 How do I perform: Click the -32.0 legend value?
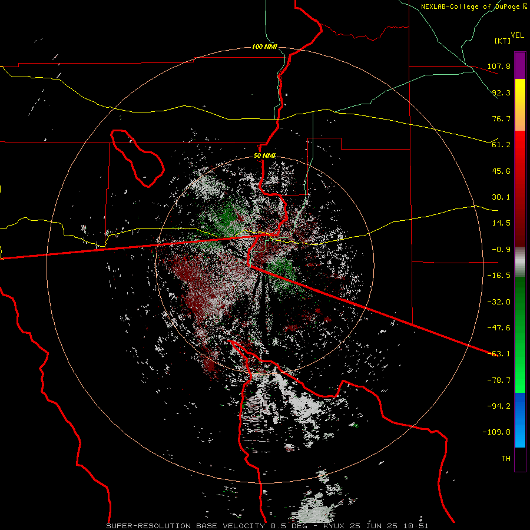(x=499, y=302)
